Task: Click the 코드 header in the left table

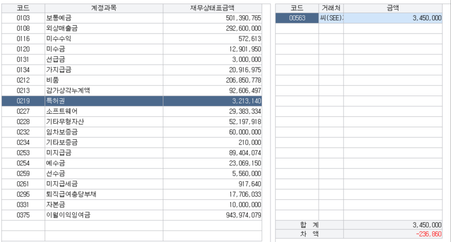Action: (23, 8)
